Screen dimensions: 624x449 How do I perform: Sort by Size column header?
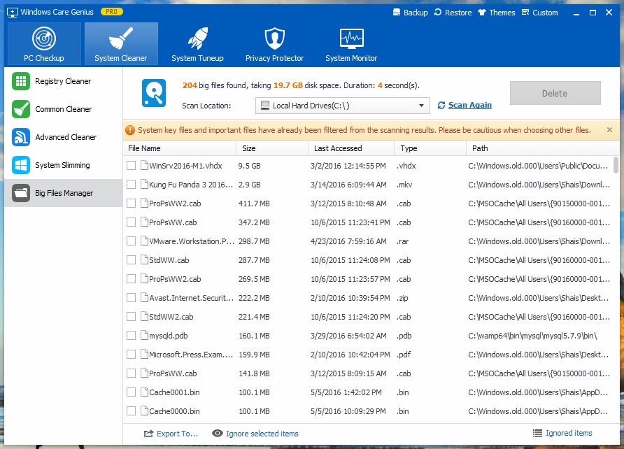272,148
